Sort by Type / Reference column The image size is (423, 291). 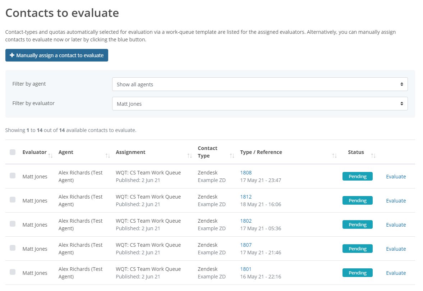pos(335,155)
